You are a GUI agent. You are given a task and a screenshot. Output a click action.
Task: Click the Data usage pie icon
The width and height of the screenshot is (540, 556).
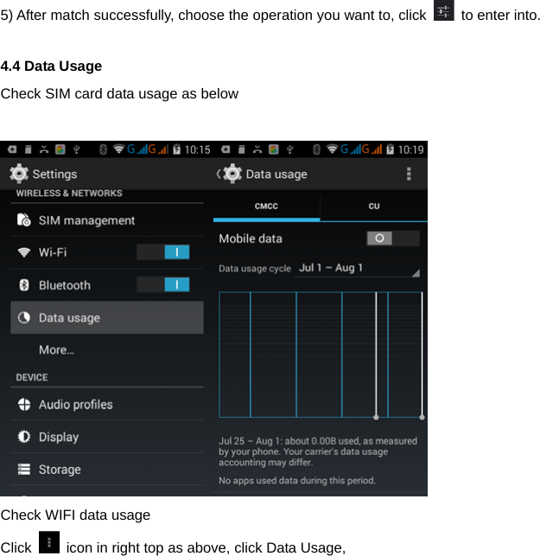coord(24,318)
